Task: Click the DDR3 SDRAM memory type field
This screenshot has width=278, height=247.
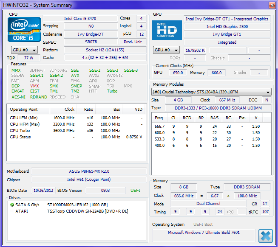Action: [247, 187]
